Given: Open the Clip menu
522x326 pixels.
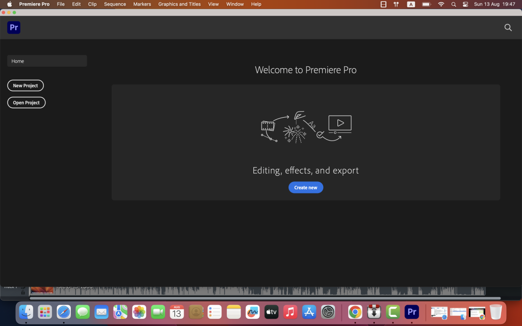Looking at the screenshot, I should (92, 4).
